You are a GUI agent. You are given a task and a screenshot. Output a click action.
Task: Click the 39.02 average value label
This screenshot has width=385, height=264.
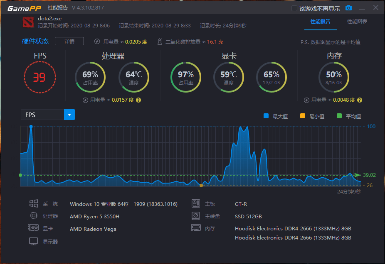coord(369,175)
